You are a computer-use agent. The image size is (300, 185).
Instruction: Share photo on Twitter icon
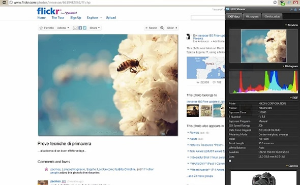point(85,28)
